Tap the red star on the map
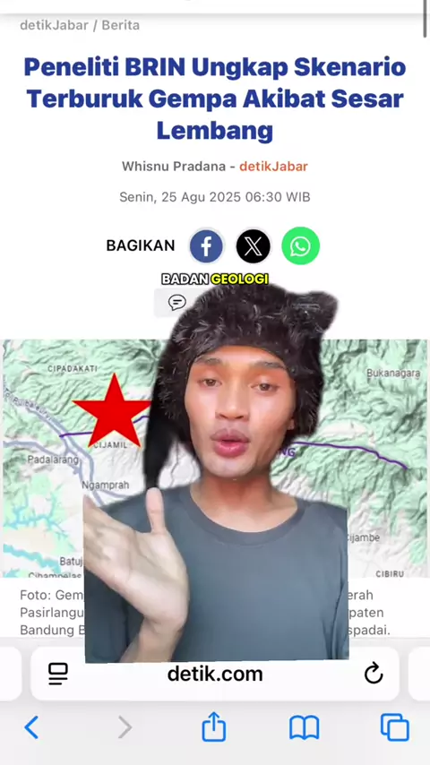Image resolution: width=430 pixels, height=765 pixels. click(x=113, y=411)
